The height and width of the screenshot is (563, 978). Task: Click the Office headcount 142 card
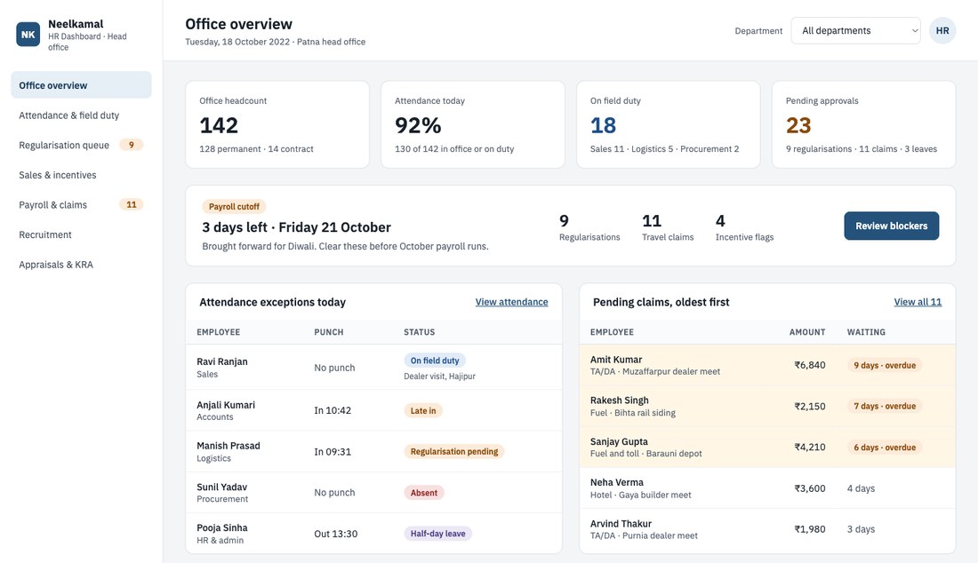point(277,124)
